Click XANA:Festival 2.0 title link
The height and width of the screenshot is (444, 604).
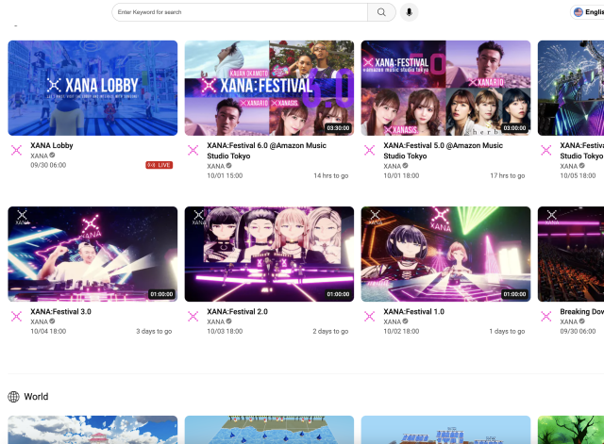(x=238, y=311)
